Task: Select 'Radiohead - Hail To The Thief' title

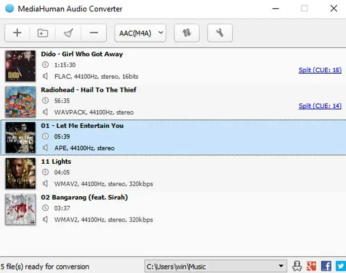Action: [88, 90]
